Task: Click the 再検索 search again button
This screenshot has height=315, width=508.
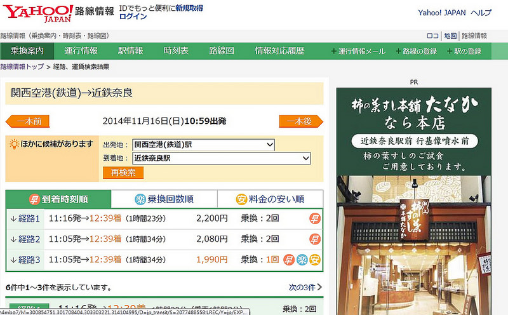Action: point(123,173)
